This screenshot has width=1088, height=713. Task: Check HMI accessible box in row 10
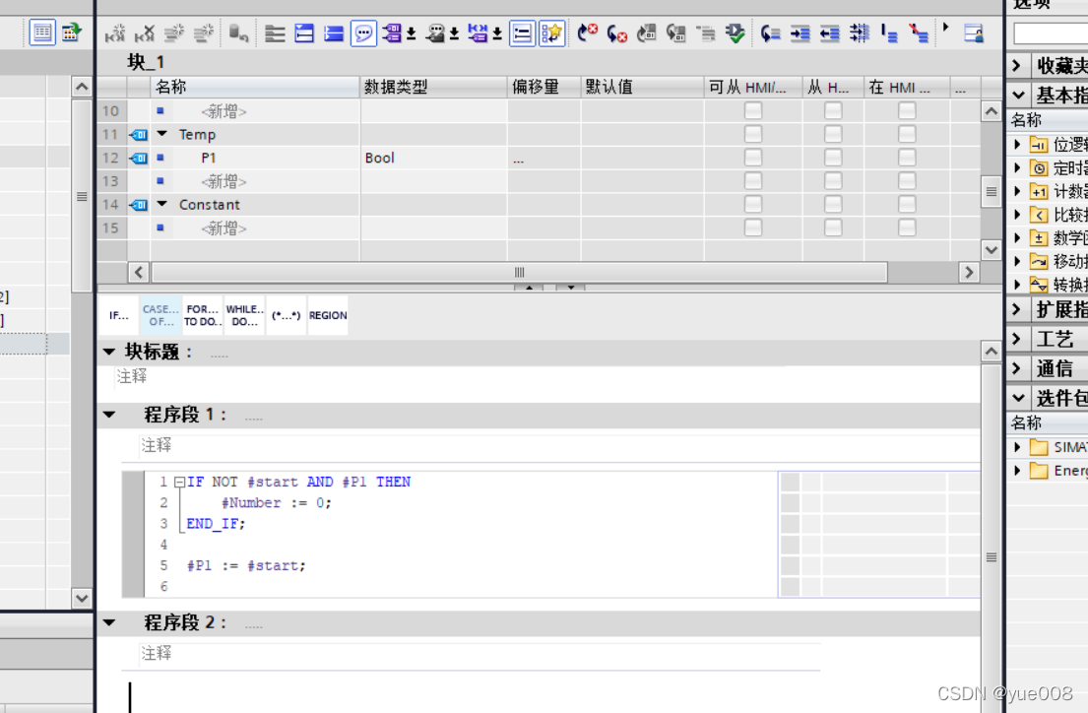(753, 110)
